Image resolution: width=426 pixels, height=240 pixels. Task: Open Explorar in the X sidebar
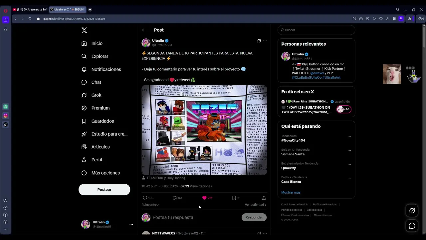[95, 56]
